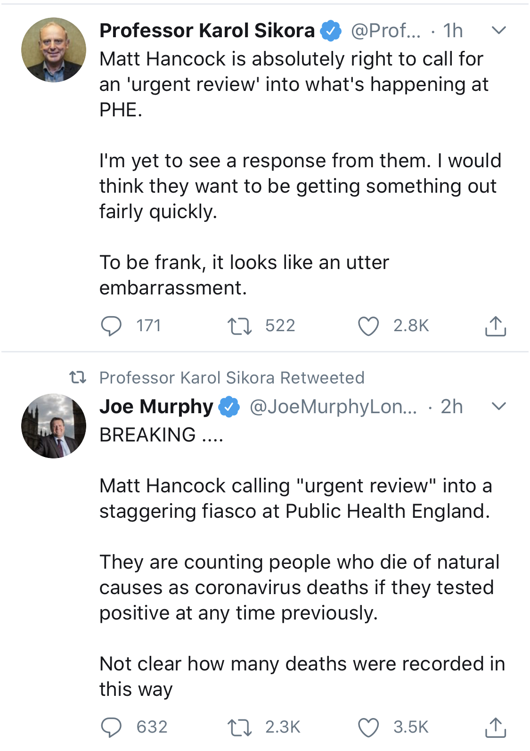Image resolution: width=530 pixels, height=751 pixels.
Task: Open options chevron on Sikora's tweet
Action: pos(498,31)
